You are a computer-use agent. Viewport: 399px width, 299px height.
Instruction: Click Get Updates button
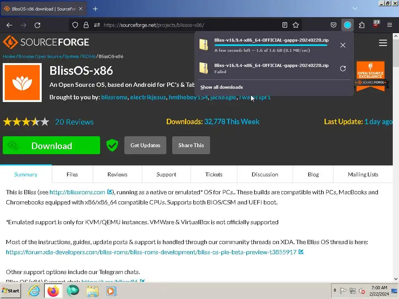(145, 145)
